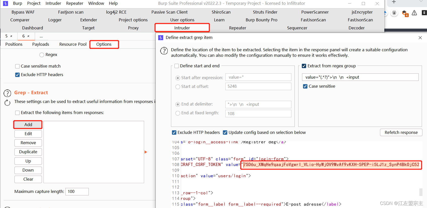Click the Refetch response button
The image size is (427, 208).
click(x=401, y=132)
